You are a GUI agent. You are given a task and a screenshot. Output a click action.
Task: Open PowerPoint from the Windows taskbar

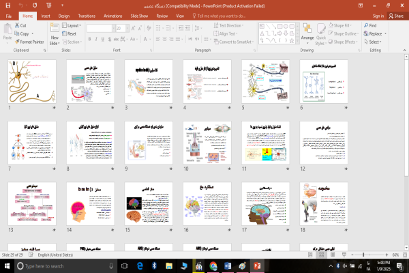point(258,265)
